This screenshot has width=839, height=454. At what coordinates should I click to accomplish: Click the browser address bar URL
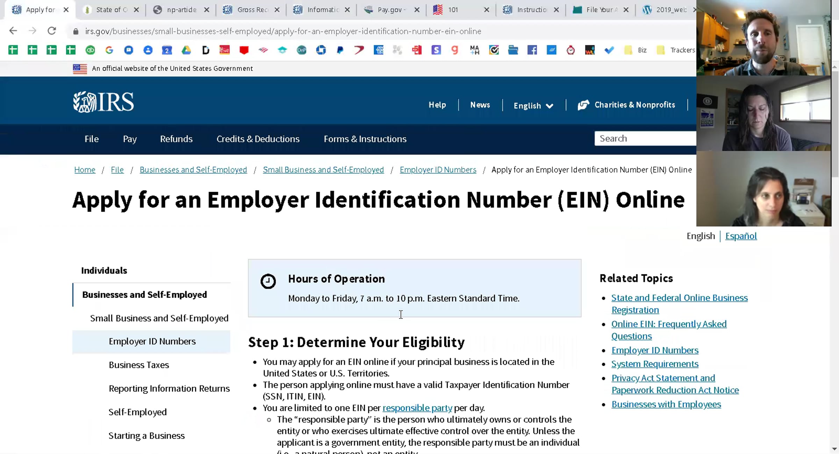click(x=283, y=31)
